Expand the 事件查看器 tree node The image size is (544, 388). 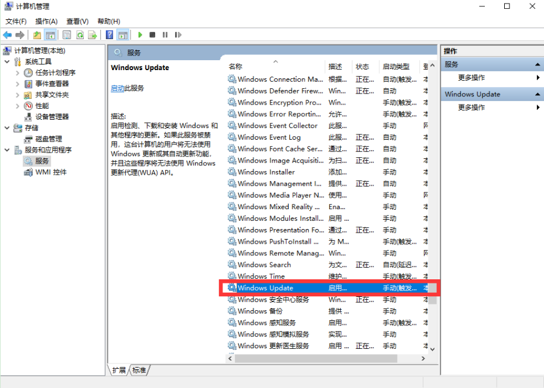point(18,84)
